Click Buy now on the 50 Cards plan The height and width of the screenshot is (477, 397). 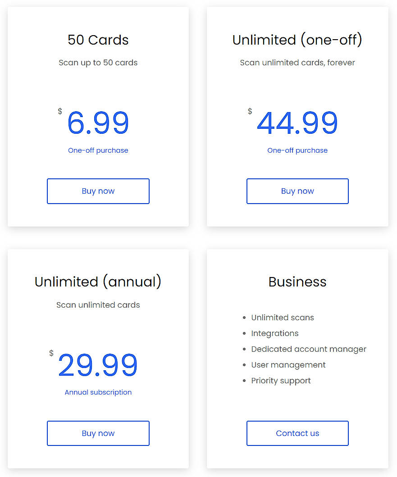click(x=98, y=191)
